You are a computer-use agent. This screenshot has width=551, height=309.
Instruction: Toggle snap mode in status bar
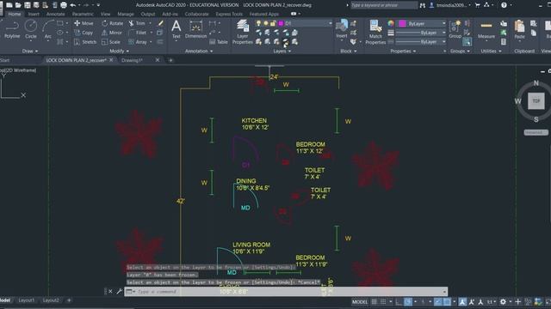pos(383,301)
